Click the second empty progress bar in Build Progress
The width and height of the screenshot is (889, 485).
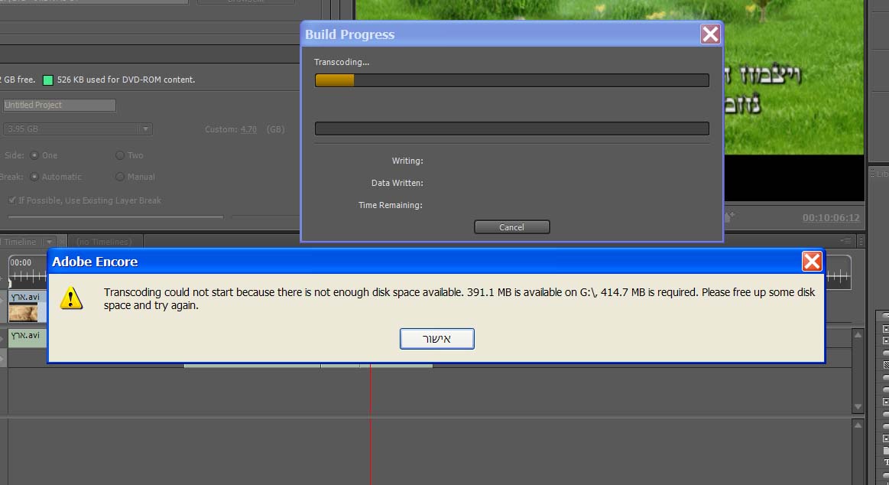511,129
